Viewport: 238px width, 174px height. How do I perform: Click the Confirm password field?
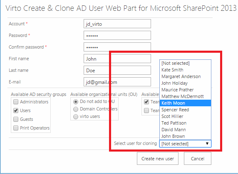(x=117, y=47)
